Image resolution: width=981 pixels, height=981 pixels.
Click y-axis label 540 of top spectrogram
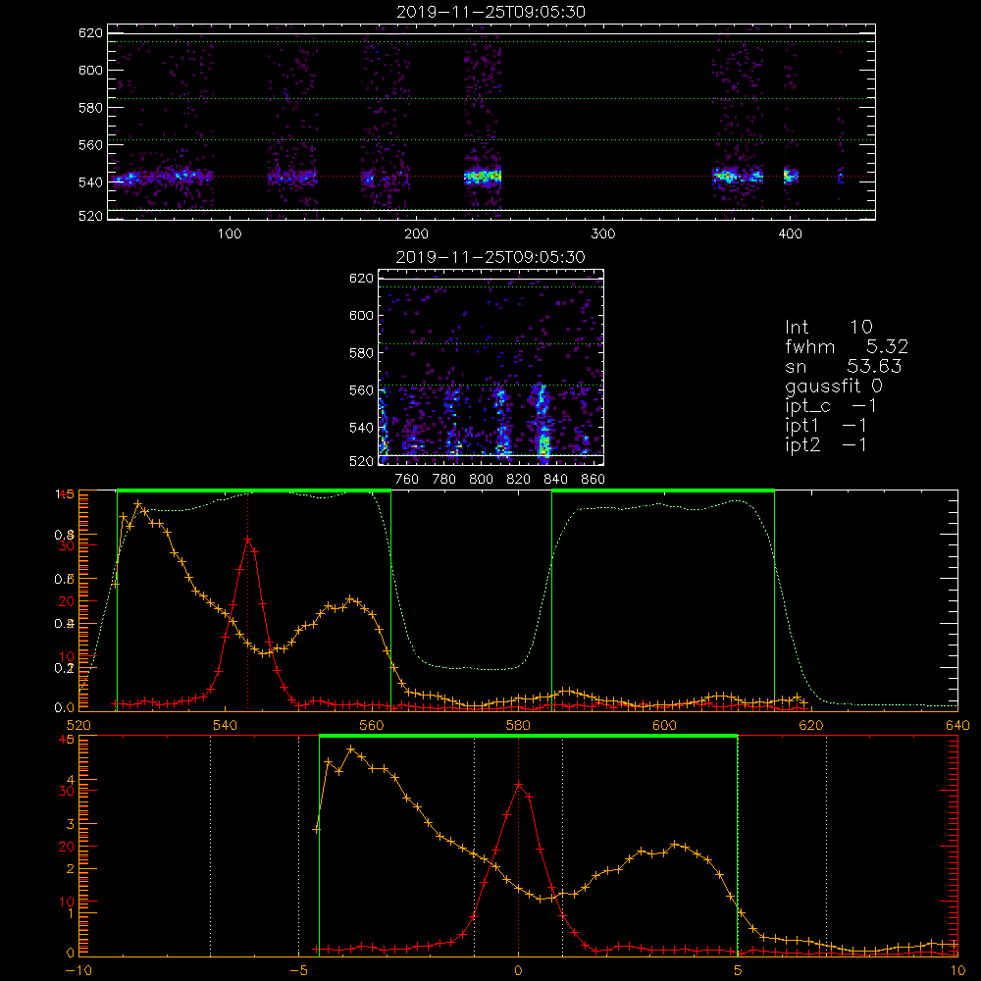coord(90,182)
